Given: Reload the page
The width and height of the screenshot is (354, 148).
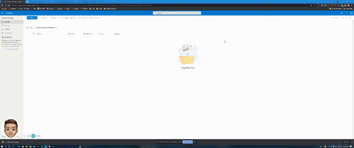Looking at the screenshot, I should pyautogui.click(x=9, y=5).
